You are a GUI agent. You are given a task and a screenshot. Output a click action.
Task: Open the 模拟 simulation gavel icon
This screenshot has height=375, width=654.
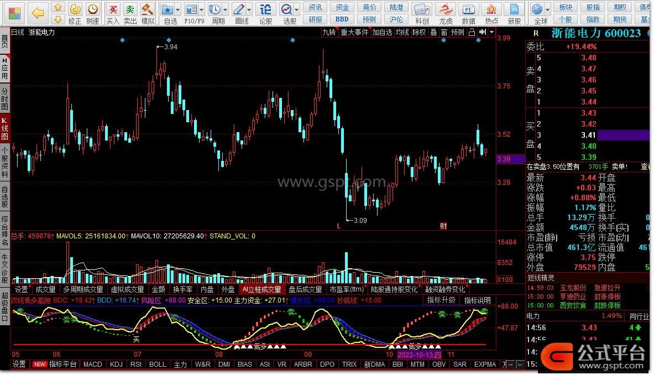[148, 13]
